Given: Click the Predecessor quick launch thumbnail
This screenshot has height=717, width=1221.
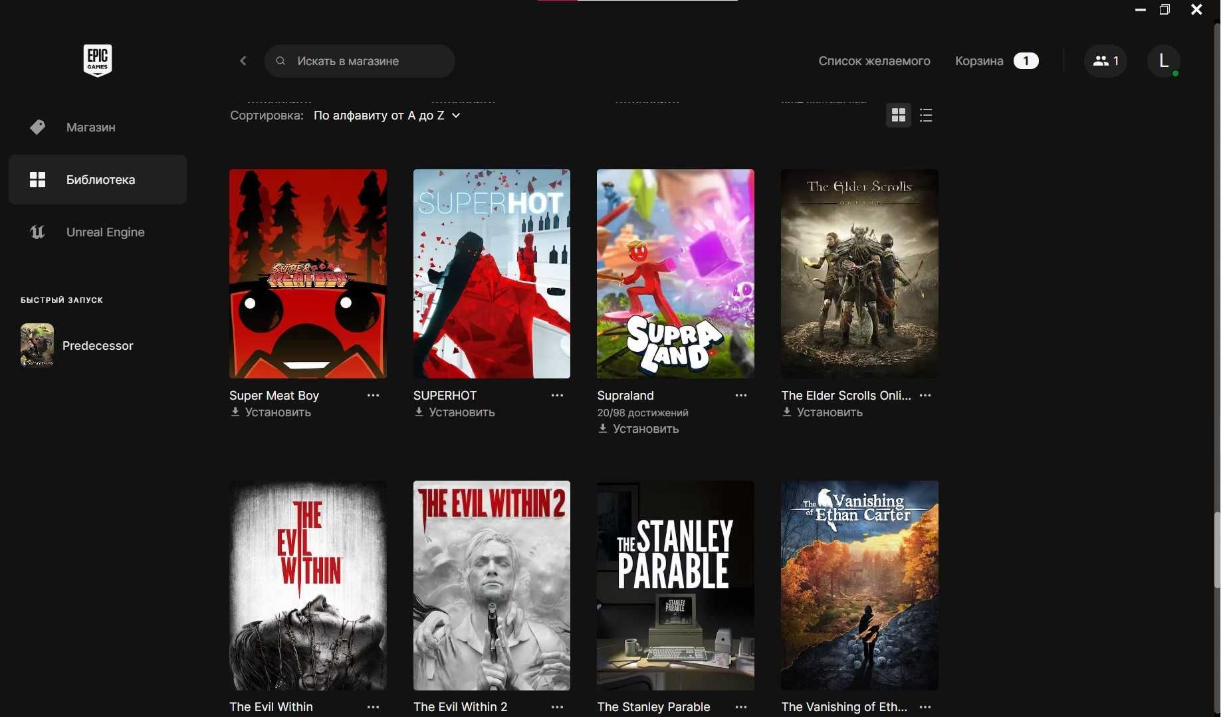Looking at the screenshot, I should (x=37, y=345).
